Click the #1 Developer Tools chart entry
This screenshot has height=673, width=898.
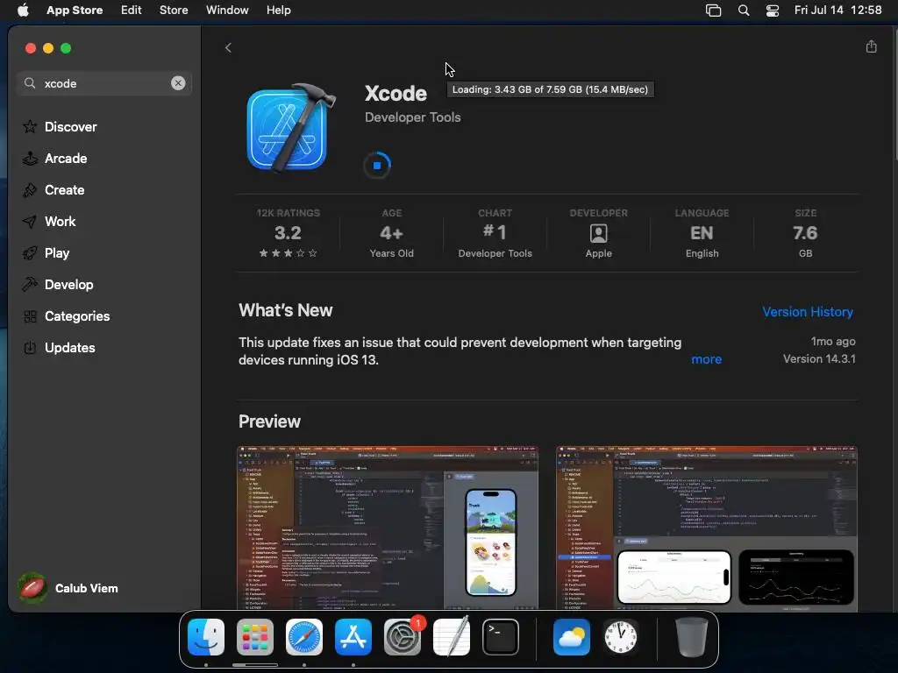coord(495,233)
